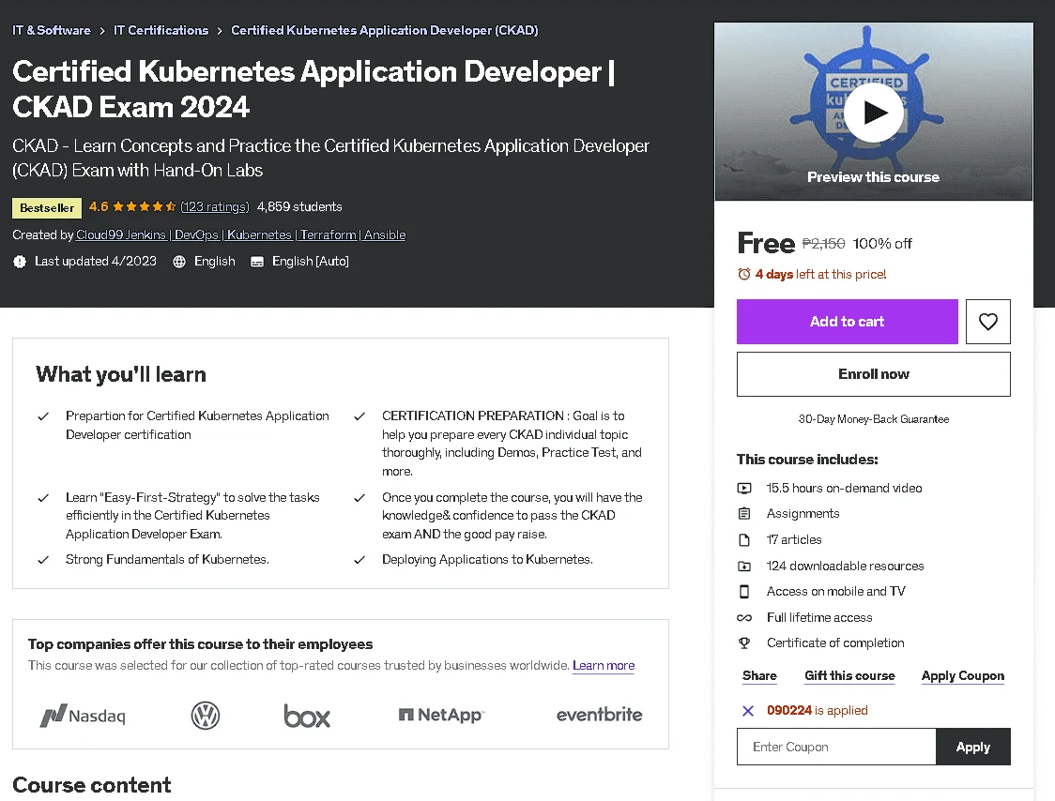The height and width of the screenshot is (801, 1055).
Task: Click the closed captions icon
Action: coord(257,262)
